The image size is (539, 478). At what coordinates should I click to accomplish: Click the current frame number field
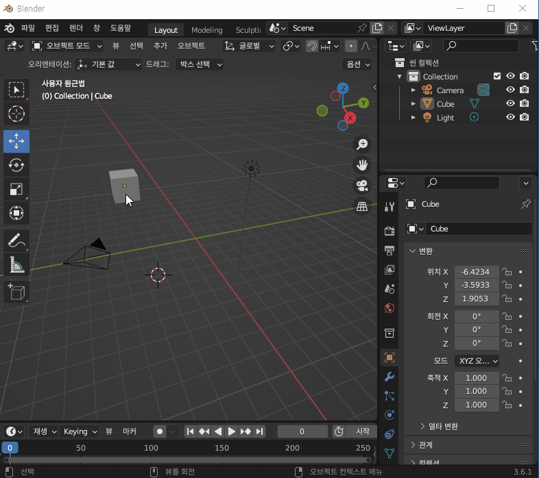[x=302, y=431]
